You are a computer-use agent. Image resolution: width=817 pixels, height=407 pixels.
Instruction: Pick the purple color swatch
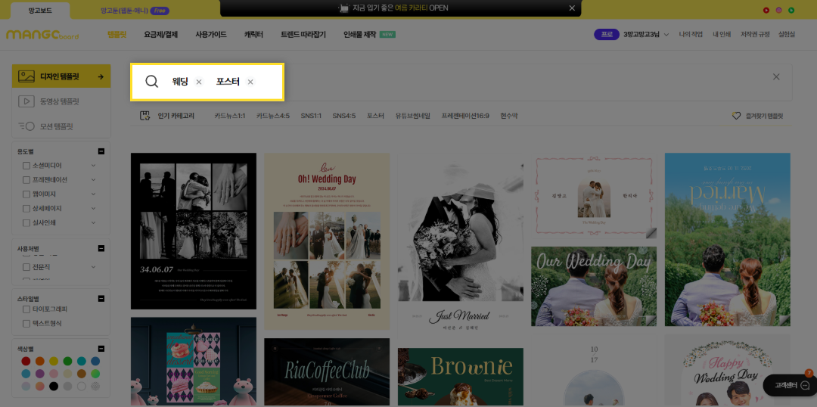pyautogui.click(x=39, y=374)
